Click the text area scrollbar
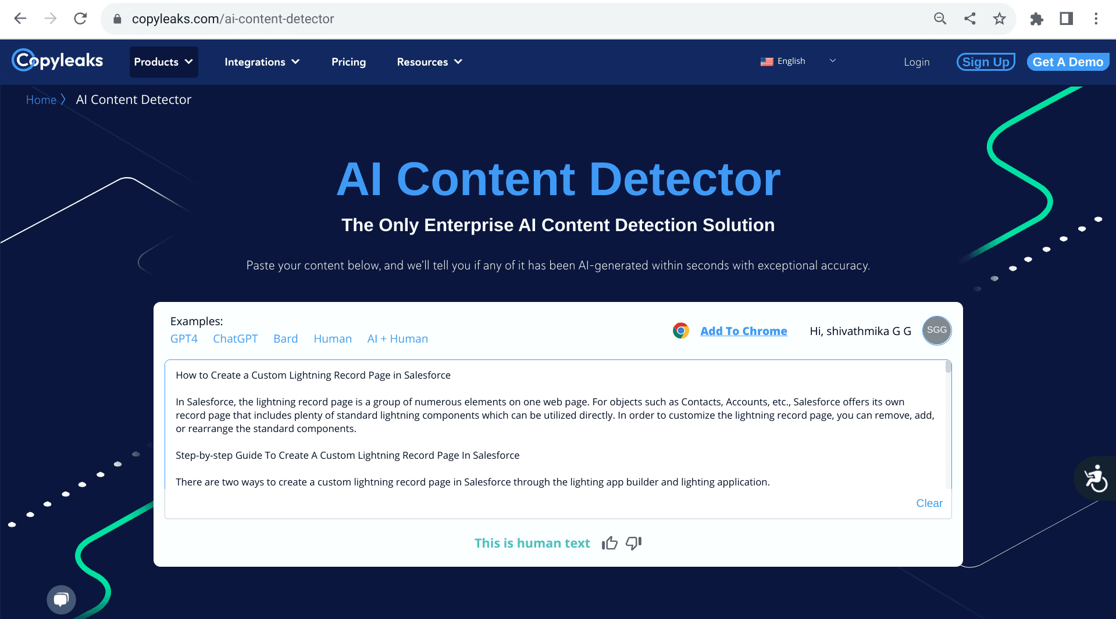Screen dimensions: 1116x619 tap(948, 367)
